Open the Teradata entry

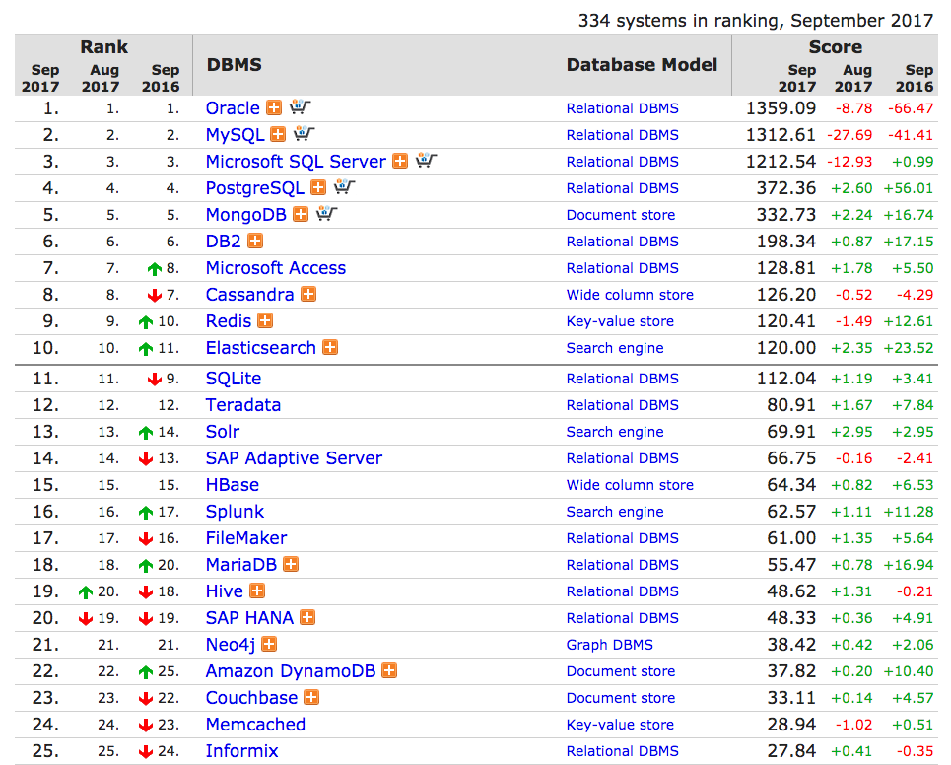coord(242,405)
